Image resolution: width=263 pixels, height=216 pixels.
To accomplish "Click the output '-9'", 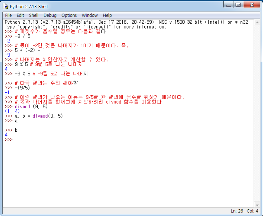I will 8,55.
